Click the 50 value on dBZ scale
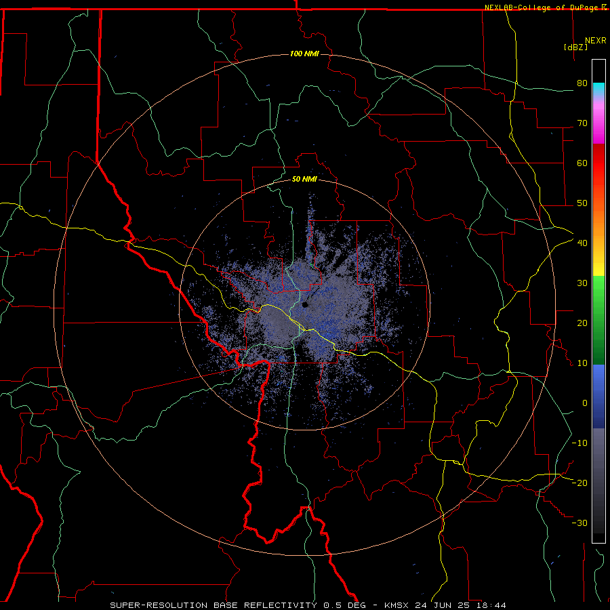Viewport: 610px width, 610px height. 582,203
